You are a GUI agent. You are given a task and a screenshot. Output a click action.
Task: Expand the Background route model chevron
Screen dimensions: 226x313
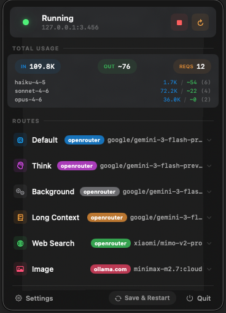(209, 192)
